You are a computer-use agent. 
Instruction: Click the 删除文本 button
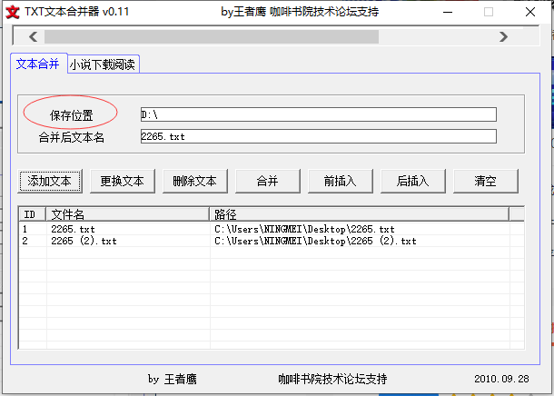pyautogui.click(x=195, y=182)
